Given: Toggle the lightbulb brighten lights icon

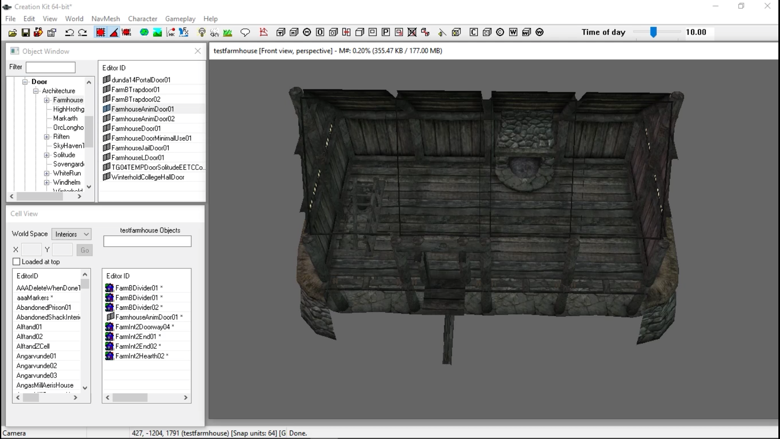Looking at the screenshot, I should [x=201, y=33].
